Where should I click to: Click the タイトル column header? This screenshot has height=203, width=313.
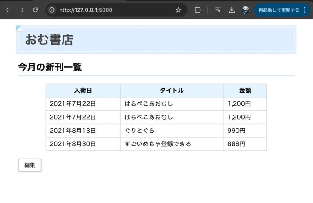(172, 91)
